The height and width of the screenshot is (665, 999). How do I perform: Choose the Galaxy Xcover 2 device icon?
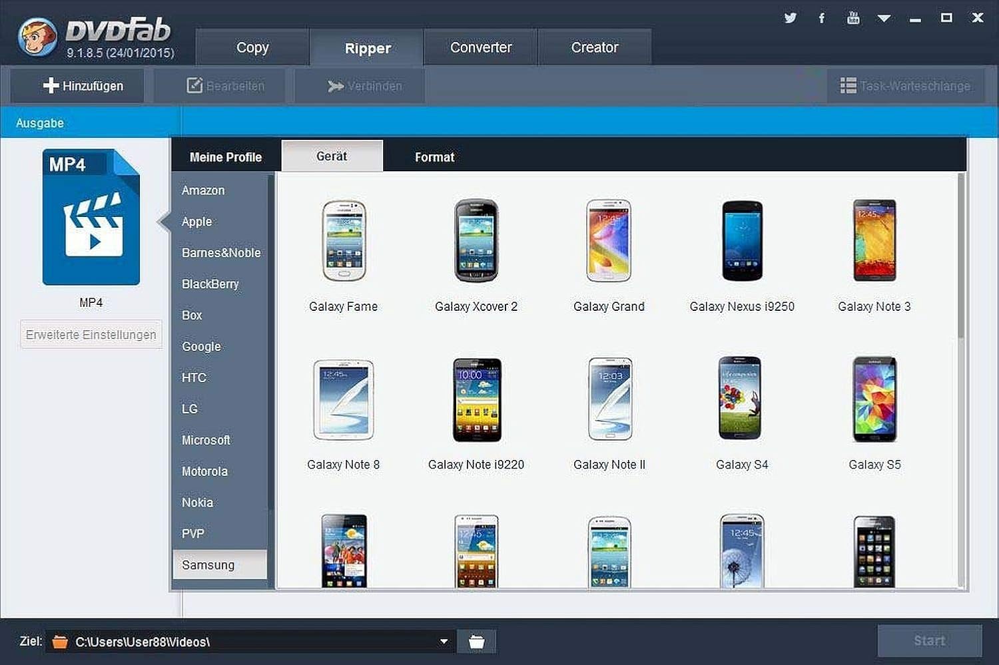pyautogui.click(x=476, y=241)
